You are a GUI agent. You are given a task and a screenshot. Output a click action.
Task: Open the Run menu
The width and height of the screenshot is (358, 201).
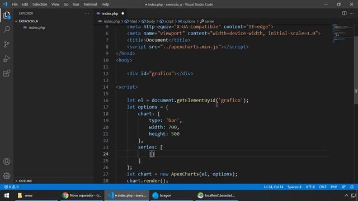[x=76, y=4]
